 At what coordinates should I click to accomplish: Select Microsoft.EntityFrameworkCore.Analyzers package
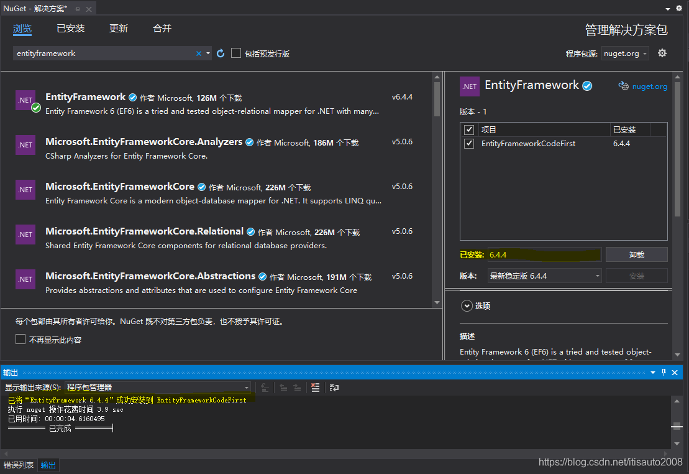click(216, 148)
